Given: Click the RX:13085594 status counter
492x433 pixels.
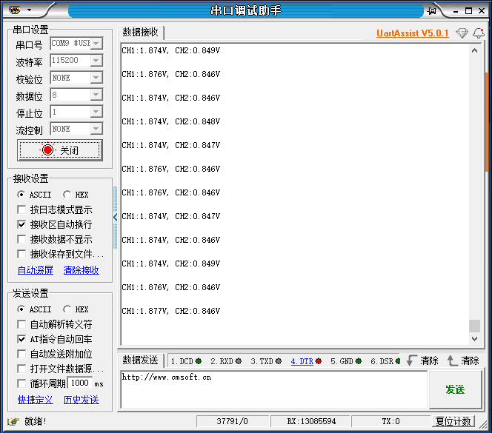Looking at the screenshot, I should click(x=311, y=421).
